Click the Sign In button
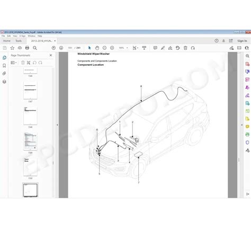 [242, 41]
